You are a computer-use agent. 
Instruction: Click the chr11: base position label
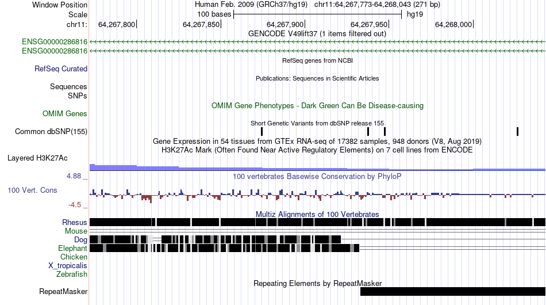76,24
